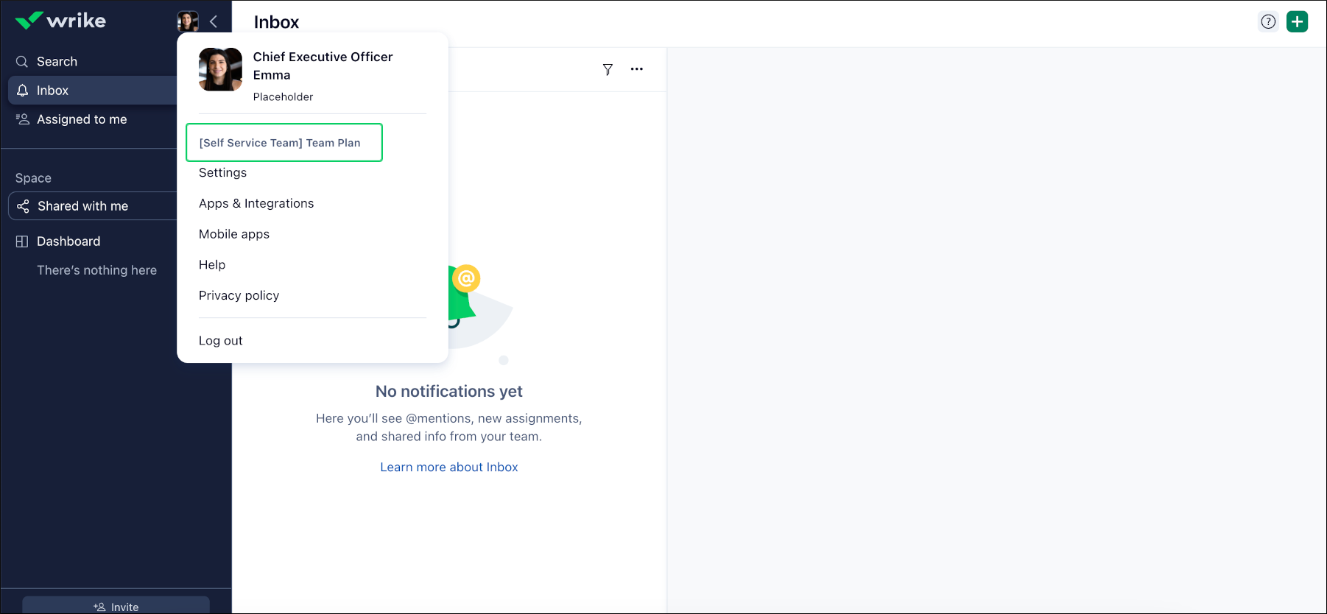Click the Wrike logo
This screenshot has width=1327, height=614.
pos(60,21)
